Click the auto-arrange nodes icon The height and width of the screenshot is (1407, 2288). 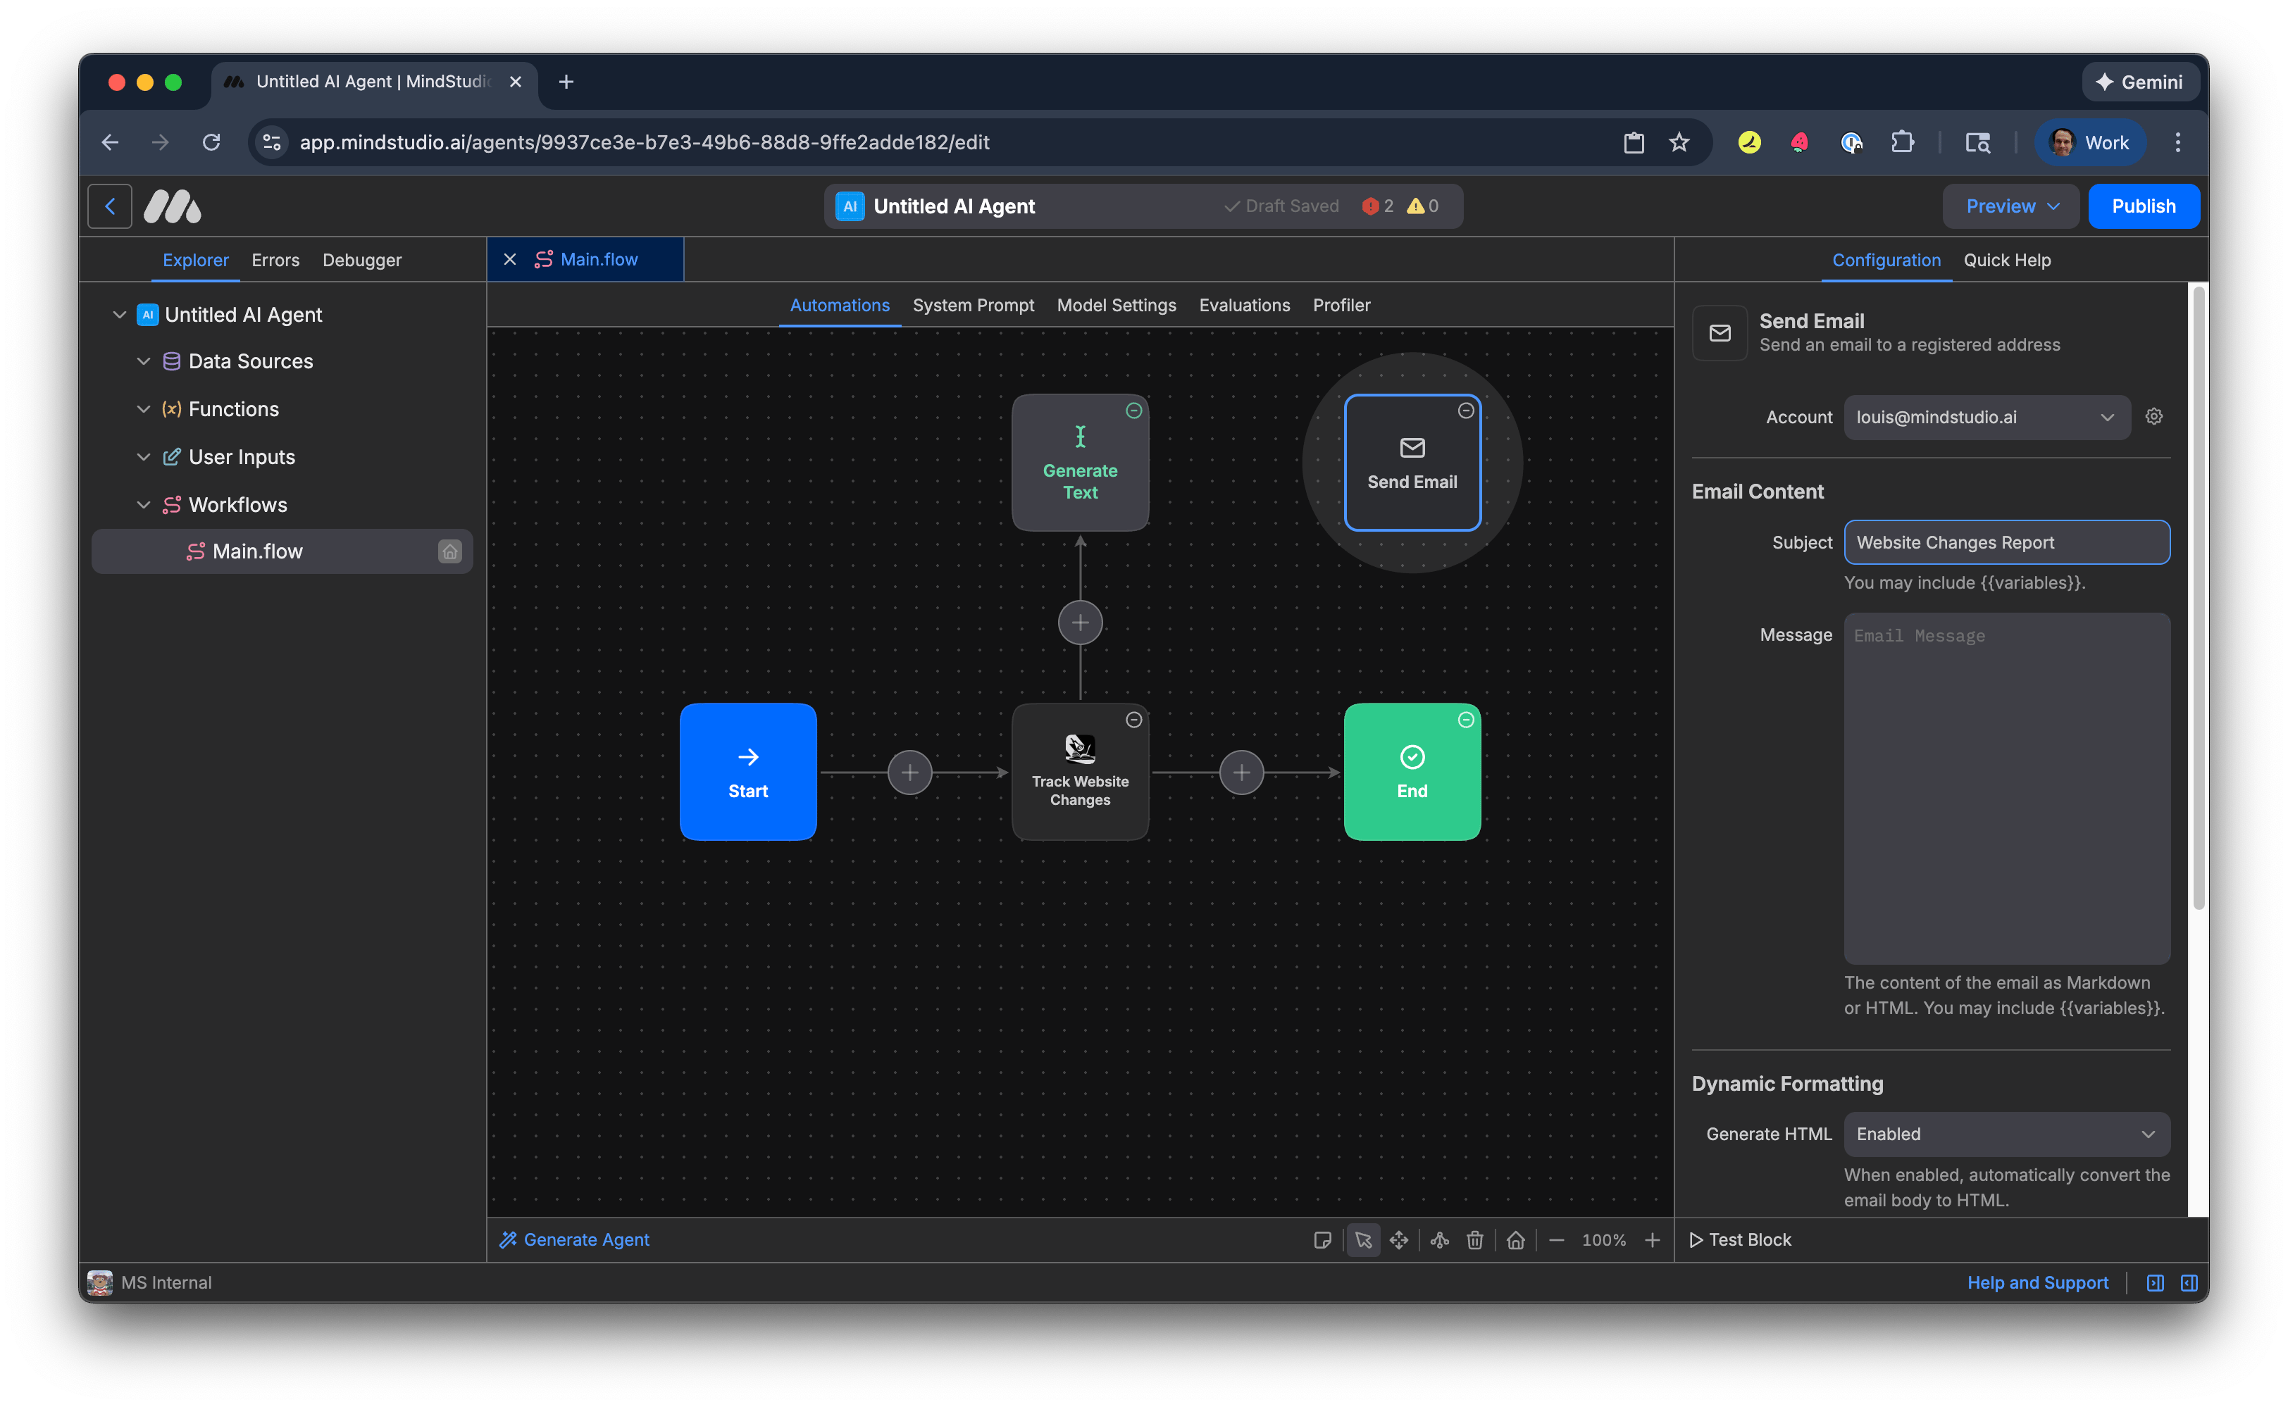coord(1439,1239)
